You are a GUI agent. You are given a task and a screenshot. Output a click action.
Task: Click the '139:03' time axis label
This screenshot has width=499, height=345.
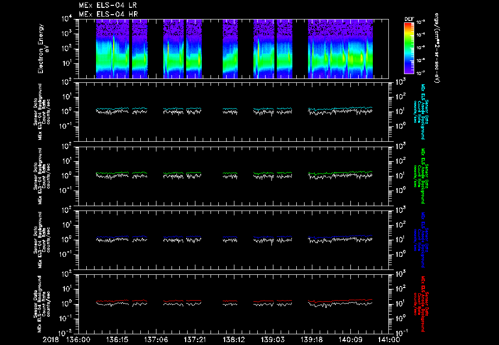(272, 340)
